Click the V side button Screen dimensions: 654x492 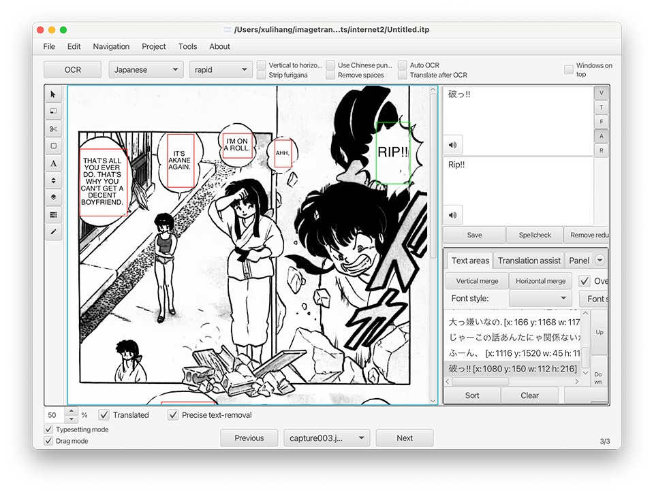pos(601,93)
